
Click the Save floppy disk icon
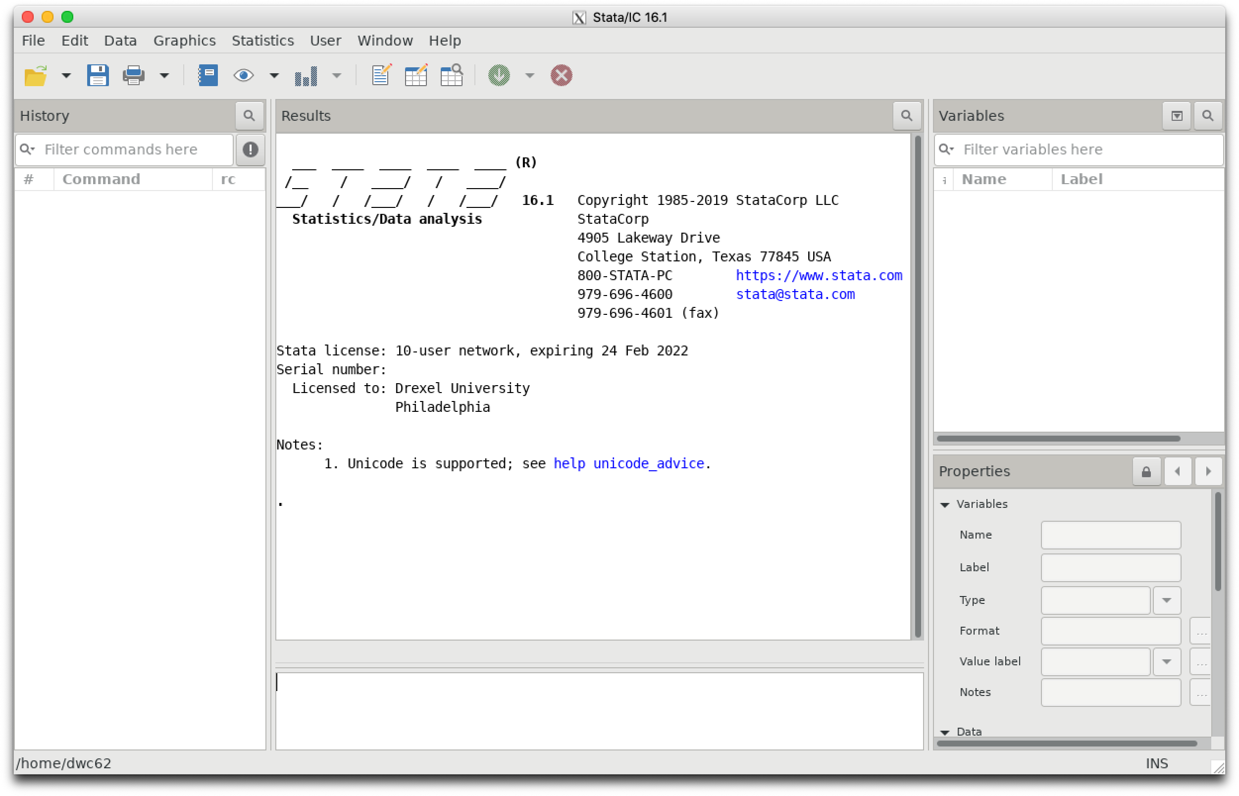click(97, 75)
